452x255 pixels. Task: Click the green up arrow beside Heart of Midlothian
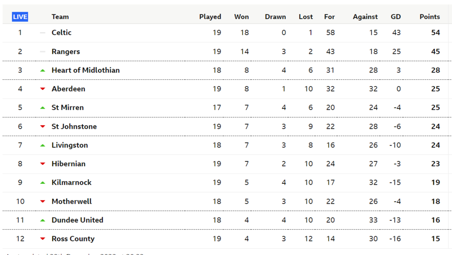[42, 70]
